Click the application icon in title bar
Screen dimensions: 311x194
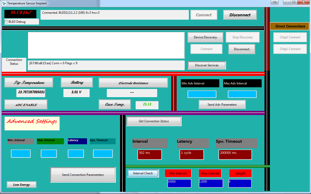[4, 3]
